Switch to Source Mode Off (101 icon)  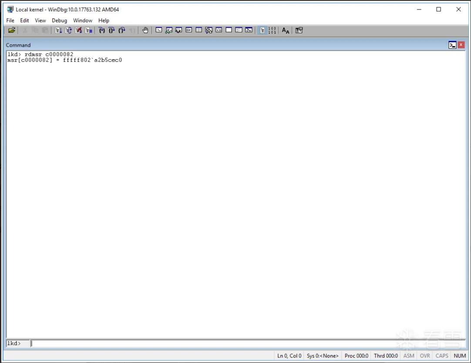point(272,30)
